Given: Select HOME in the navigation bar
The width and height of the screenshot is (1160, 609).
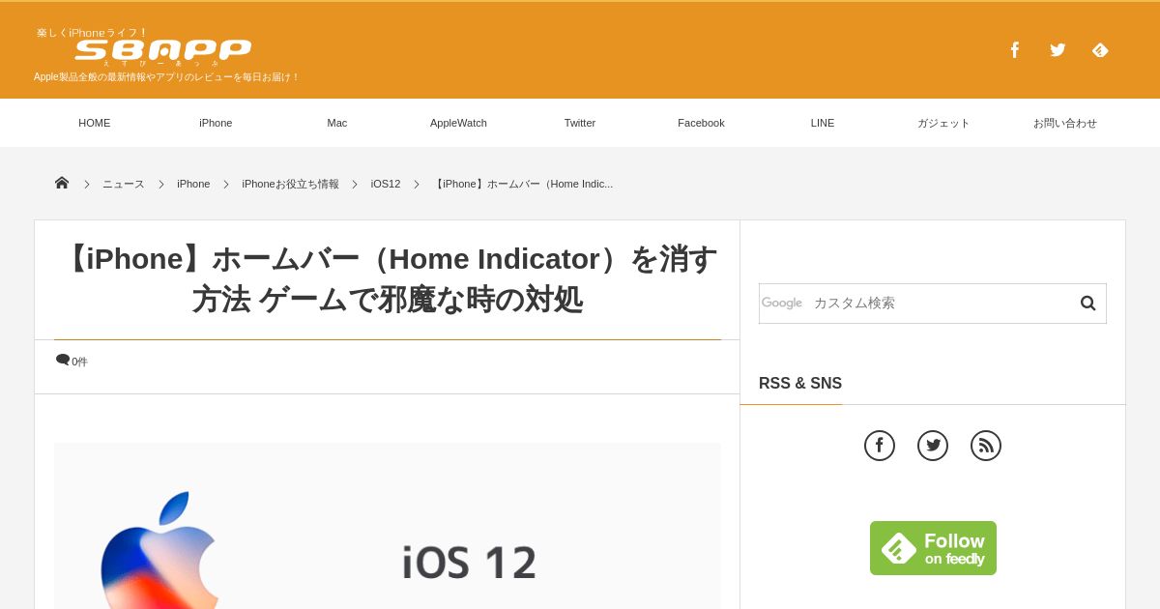Looking at the screenshot, I should 95,123.
